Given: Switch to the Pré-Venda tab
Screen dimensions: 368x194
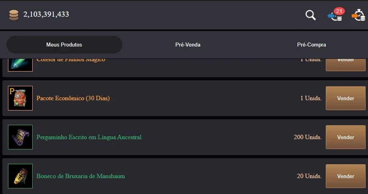Looking at the screenshot, I should pos(188,45).
